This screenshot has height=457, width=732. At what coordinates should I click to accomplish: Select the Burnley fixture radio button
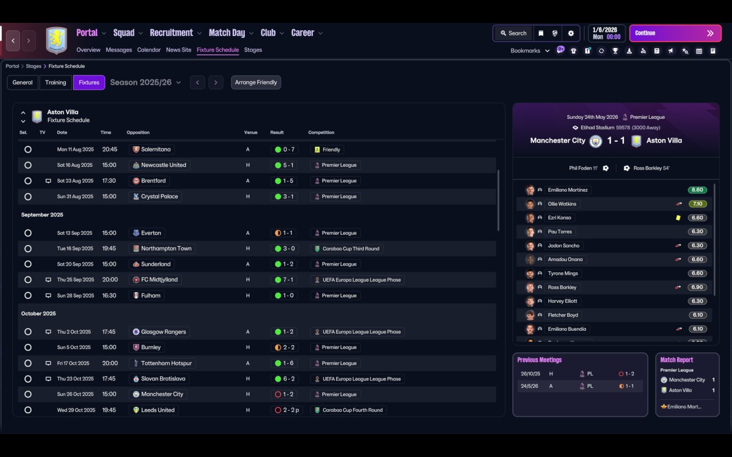pyautogui.click(x=28, y=347)
